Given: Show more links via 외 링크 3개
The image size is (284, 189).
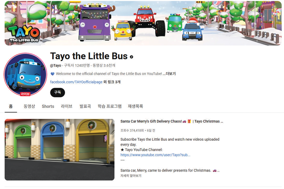Looking at the screenshot, I should pos(112,82).
